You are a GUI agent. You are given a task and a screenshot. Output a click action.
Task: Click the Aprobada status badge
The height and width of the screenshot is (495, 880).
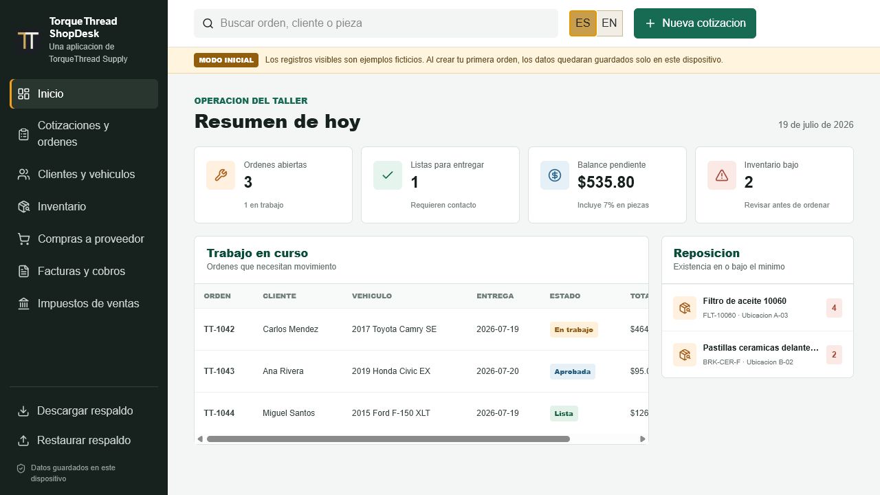(573, 372)
